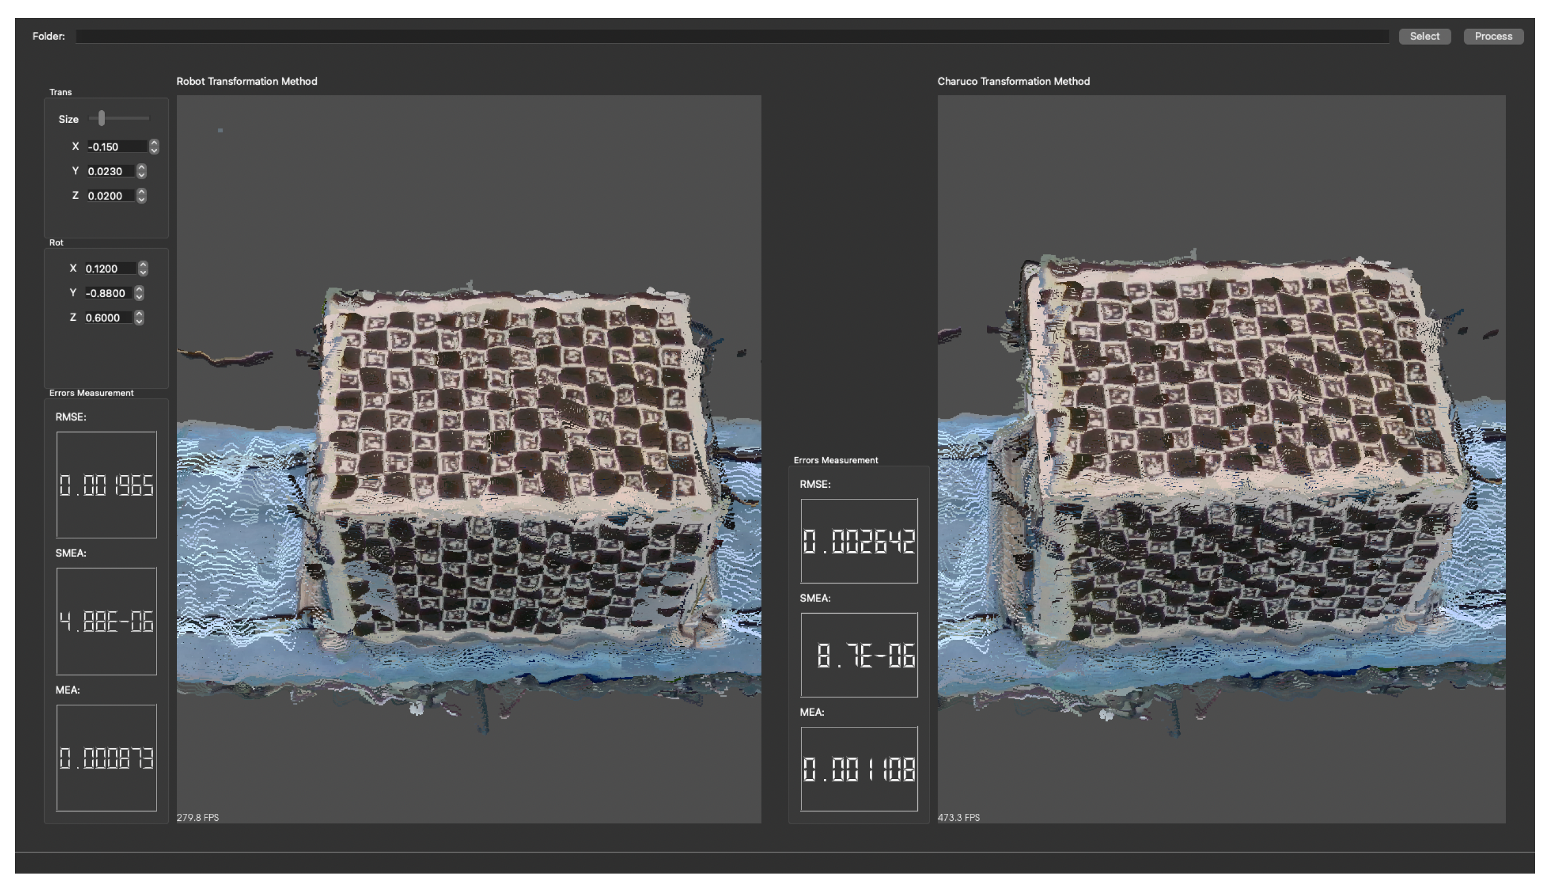Decrease Rot Y with down stepper arrow

[x=139, y=297]
